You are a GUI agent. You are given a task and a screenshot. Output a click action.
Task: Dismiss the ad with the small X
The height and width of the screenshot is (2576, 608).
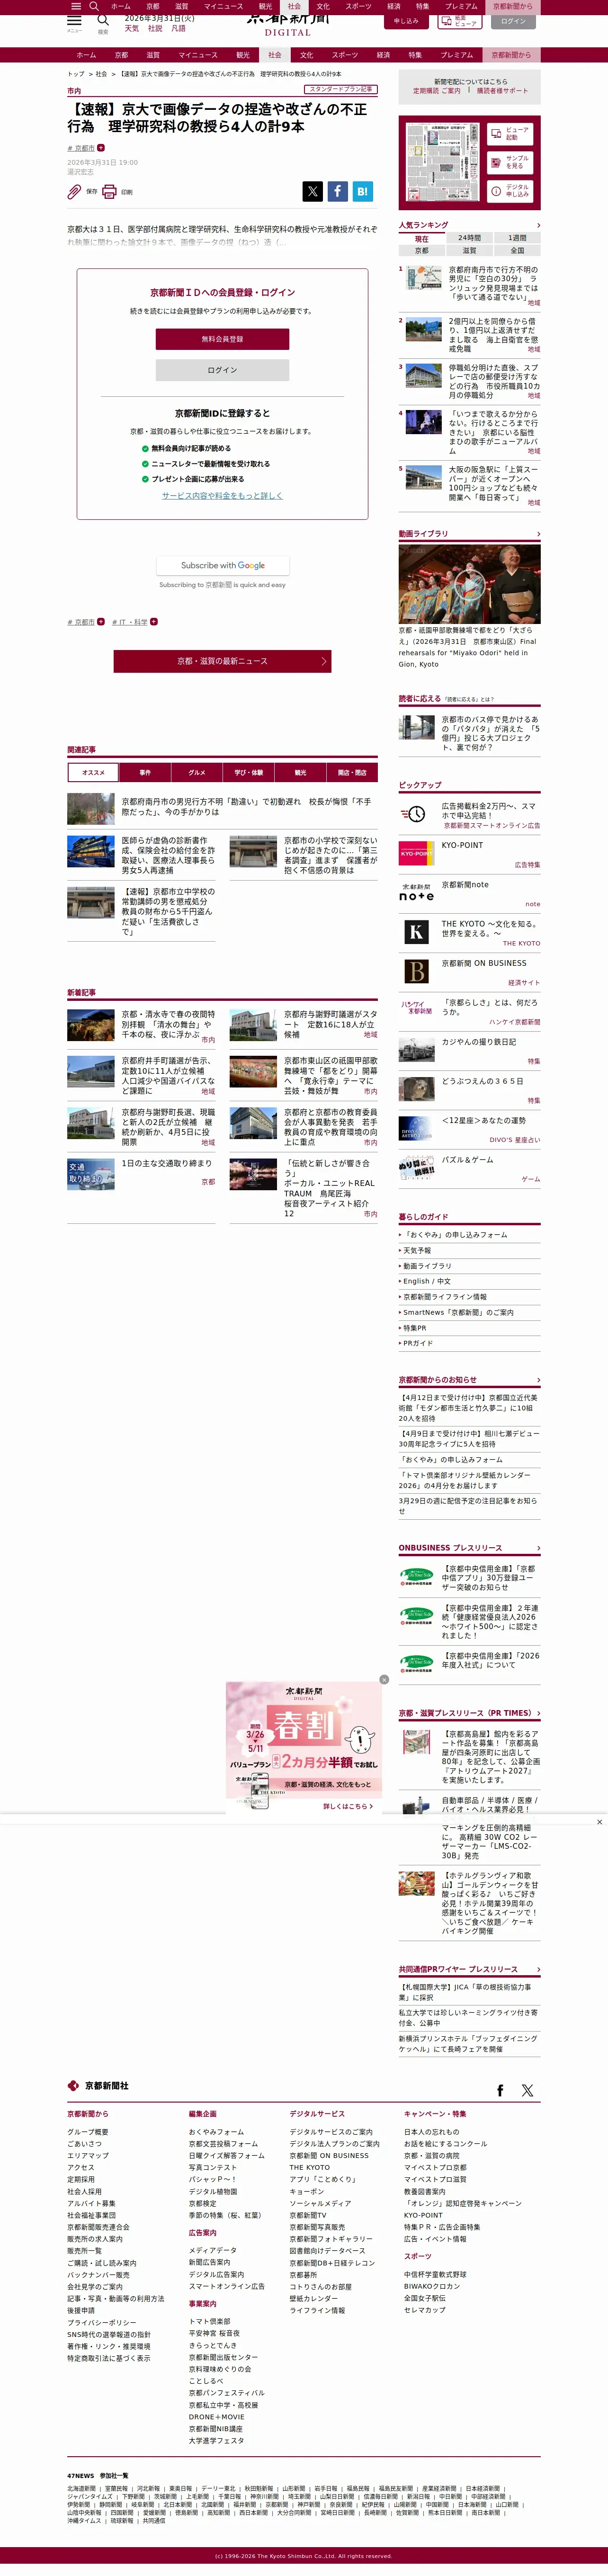tap(599, 1821)
